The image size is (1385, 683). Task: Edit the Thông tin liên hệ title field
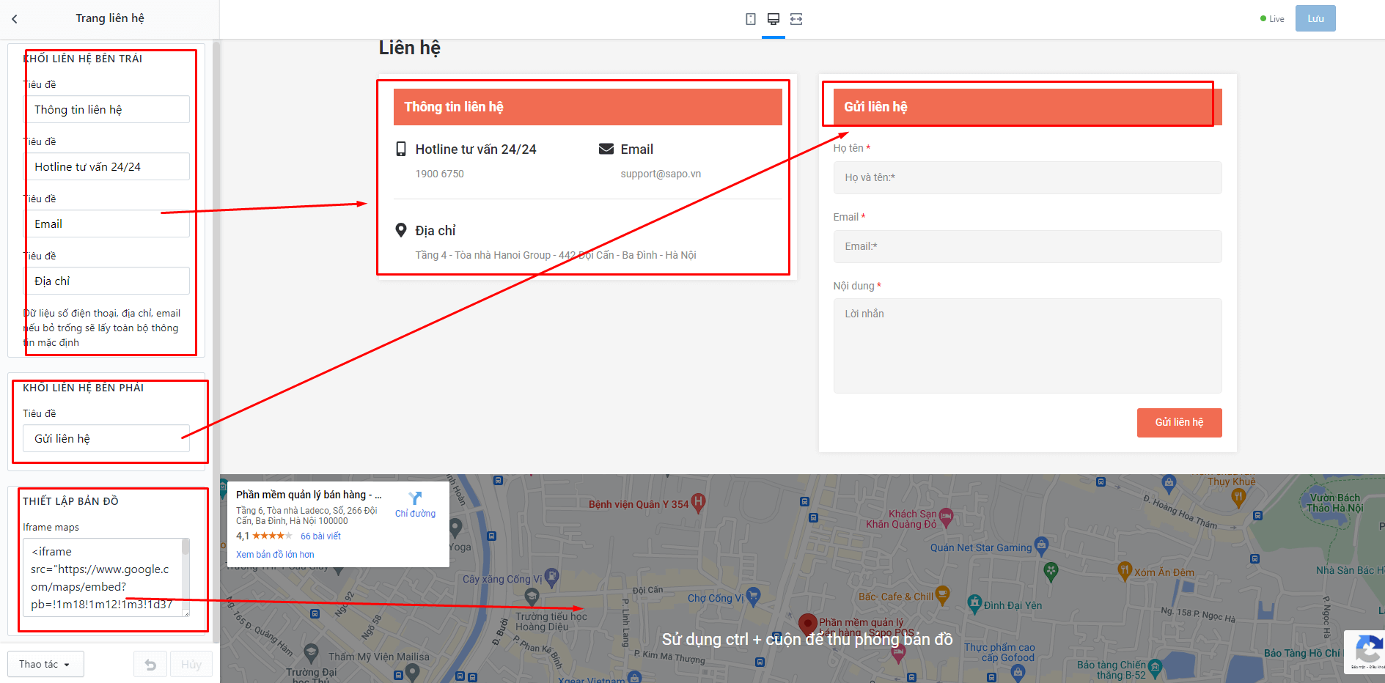coord(106,109)
